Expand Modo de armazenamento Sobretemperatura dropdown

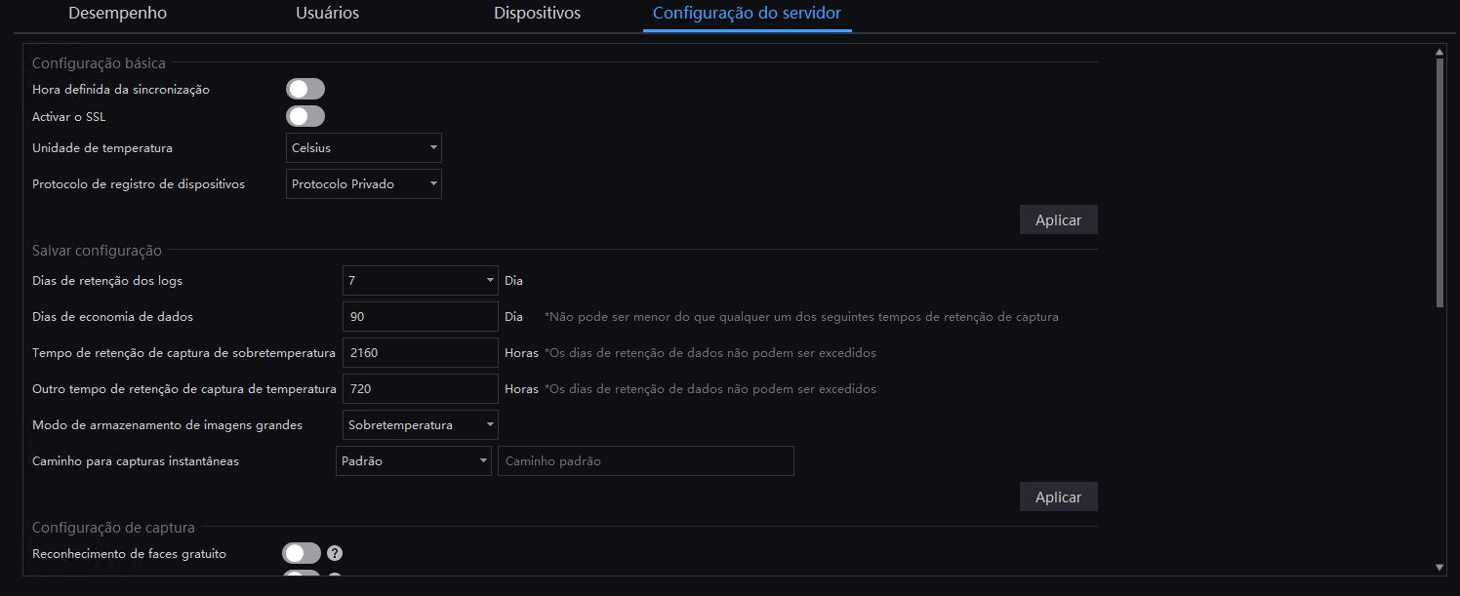pos(421,425)
